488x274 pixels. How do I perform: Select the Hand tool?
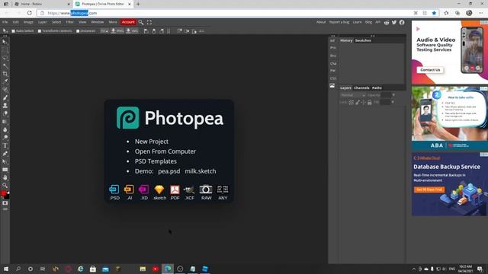click(5, 177)
